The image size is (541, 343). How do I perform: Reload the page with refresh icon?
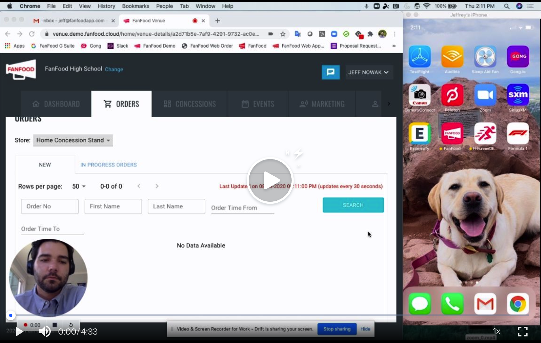[32, 34]
